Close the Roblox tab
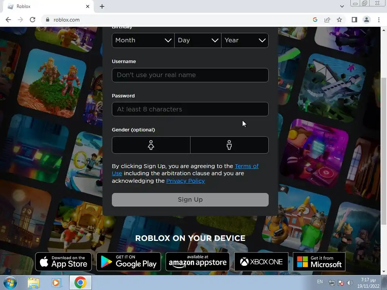Viewport: 387px width, 290px height. point(88,6)
